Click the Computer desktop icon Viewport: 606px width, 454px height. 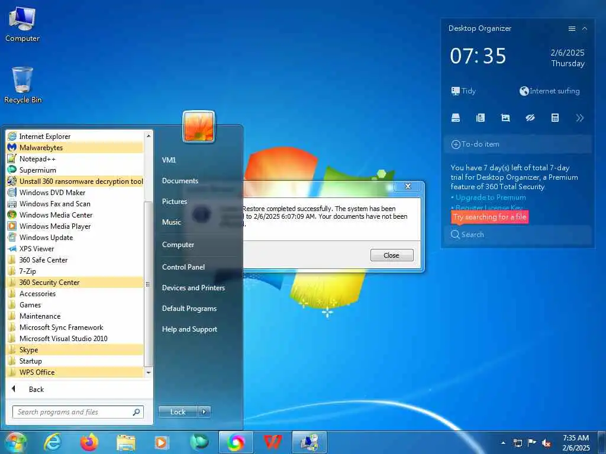(x=22, y=24)
